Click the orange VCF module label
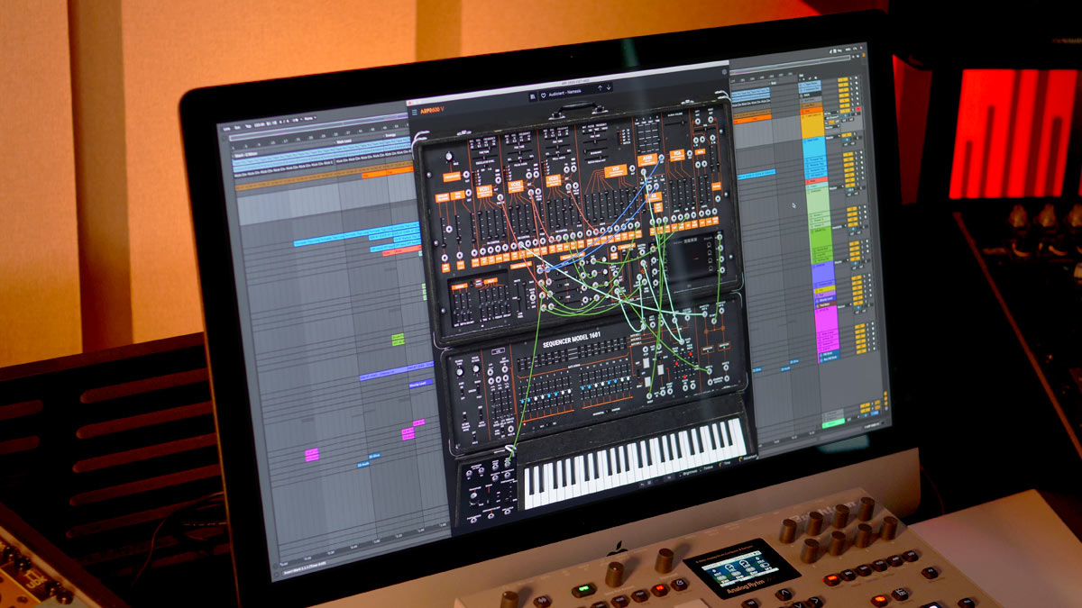 616,169
